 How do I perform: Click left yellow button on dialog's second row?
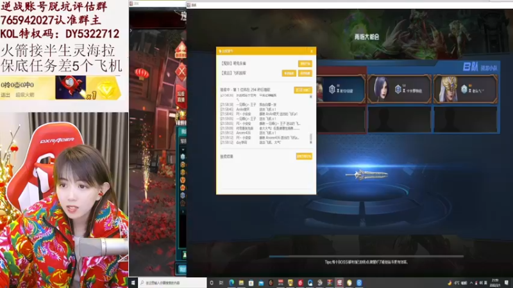(289, 74)
